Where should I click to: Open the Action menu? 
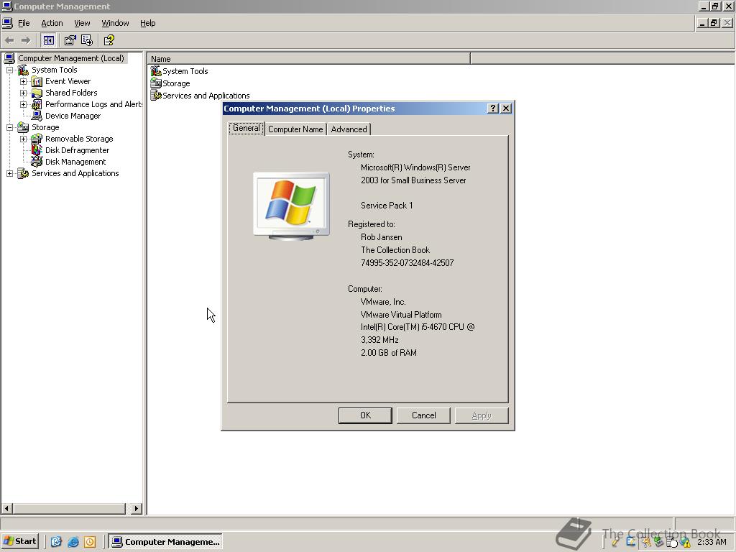[x=52, y=23]
